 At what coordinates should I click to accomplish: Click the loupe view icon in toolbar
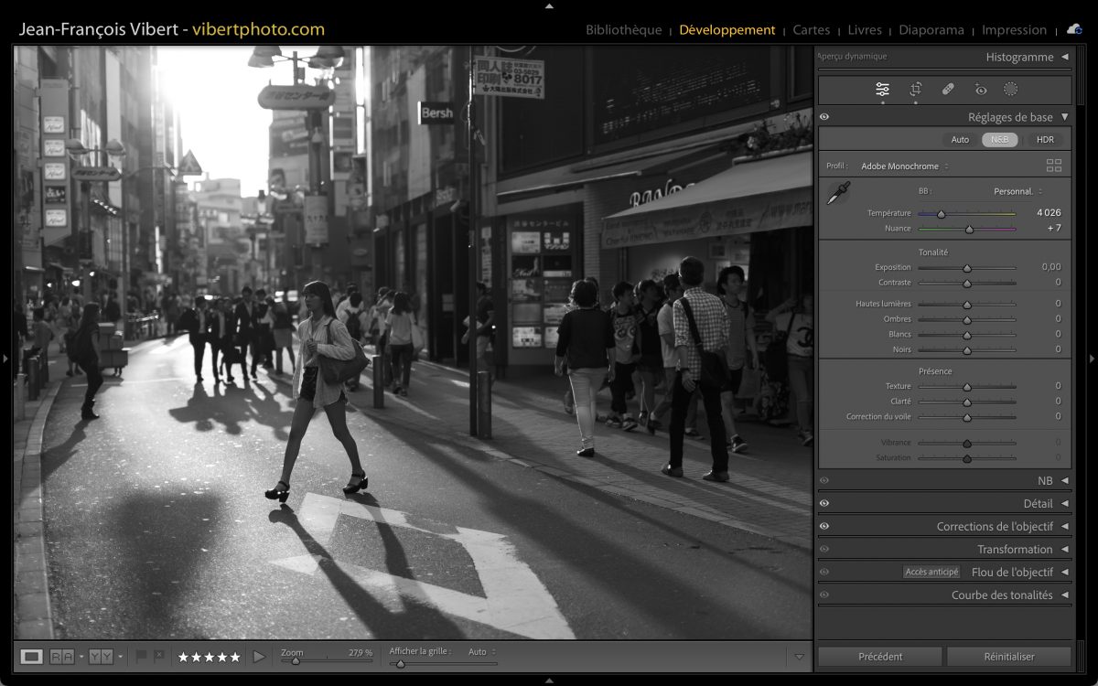coord(32,657)
